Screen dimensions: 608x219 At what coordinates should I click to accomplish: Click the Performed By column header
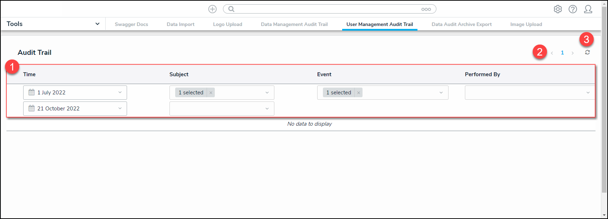pyautogui.click(x=482, y=74)
